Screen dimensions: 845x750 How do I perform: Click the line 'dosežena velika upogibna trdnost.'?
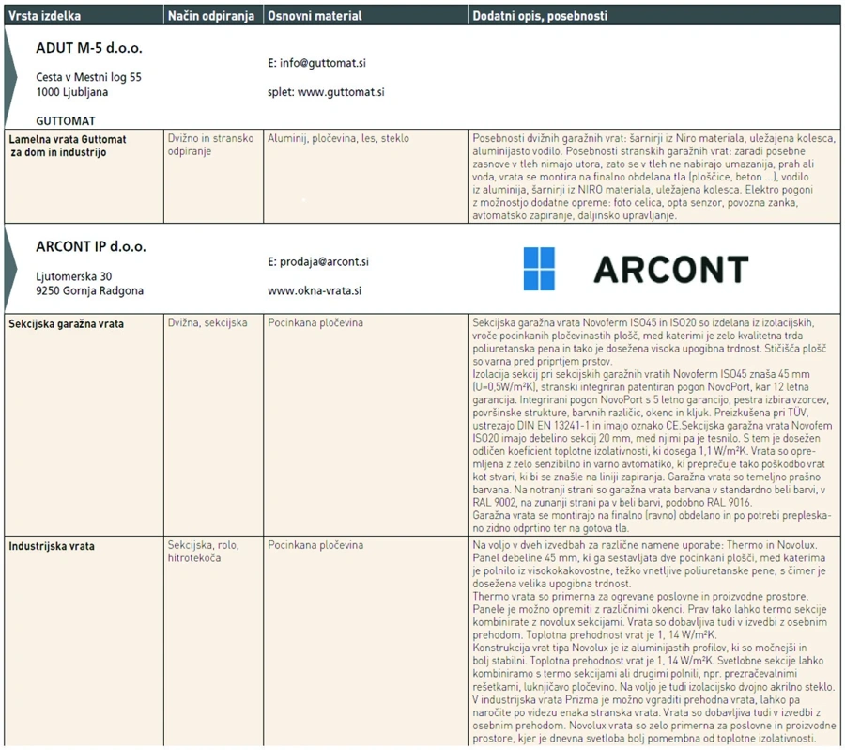(x=551, y=584)
